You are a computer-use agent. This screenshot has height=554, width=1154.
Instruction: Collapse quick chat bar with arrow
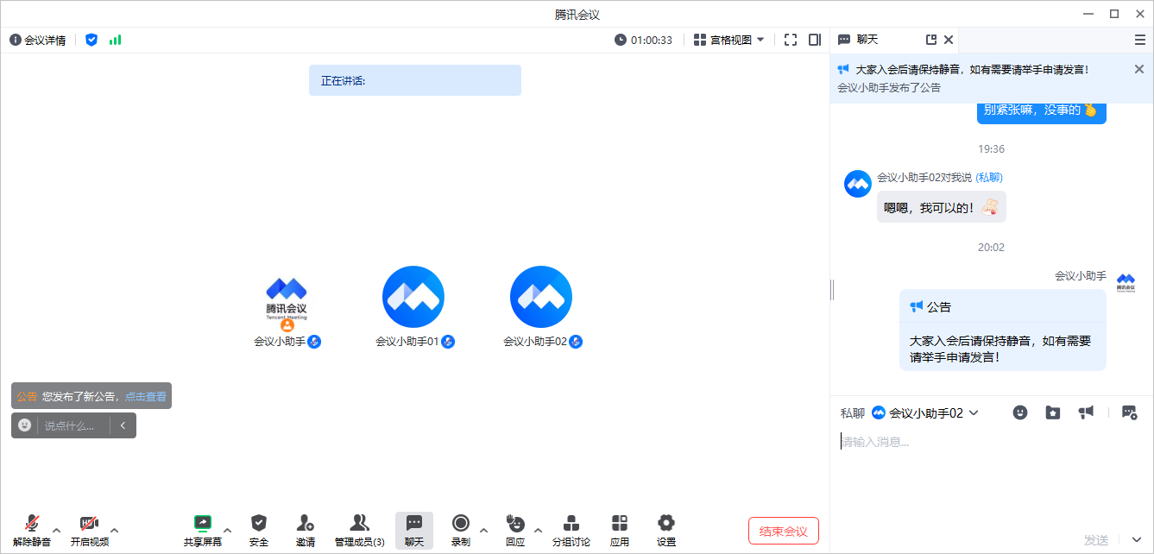click(123, 425)
